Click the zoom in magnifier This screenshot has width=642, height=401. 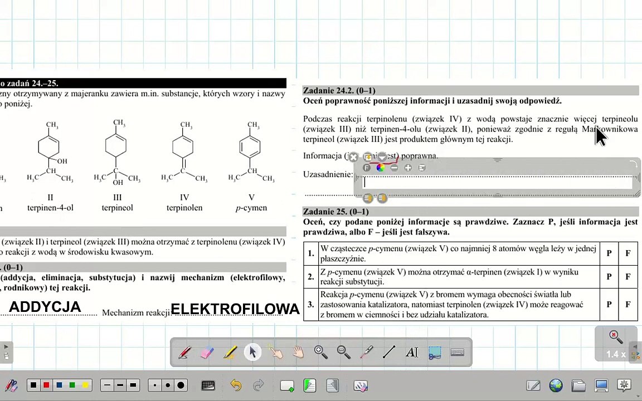[320, 352]
